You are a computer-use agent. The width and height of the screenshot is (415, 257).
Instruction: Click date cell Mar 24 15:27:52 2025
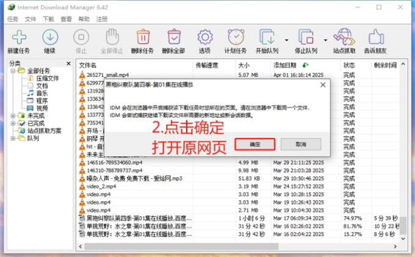(x=298, y=186)
